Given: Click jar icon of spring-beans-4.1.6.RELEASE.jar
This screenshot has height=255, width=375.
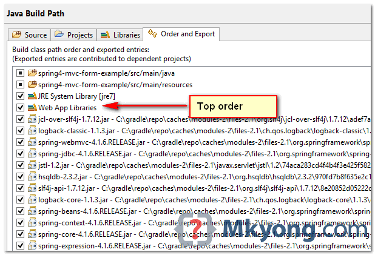Looking at the screenshot, I should point(32,211).
